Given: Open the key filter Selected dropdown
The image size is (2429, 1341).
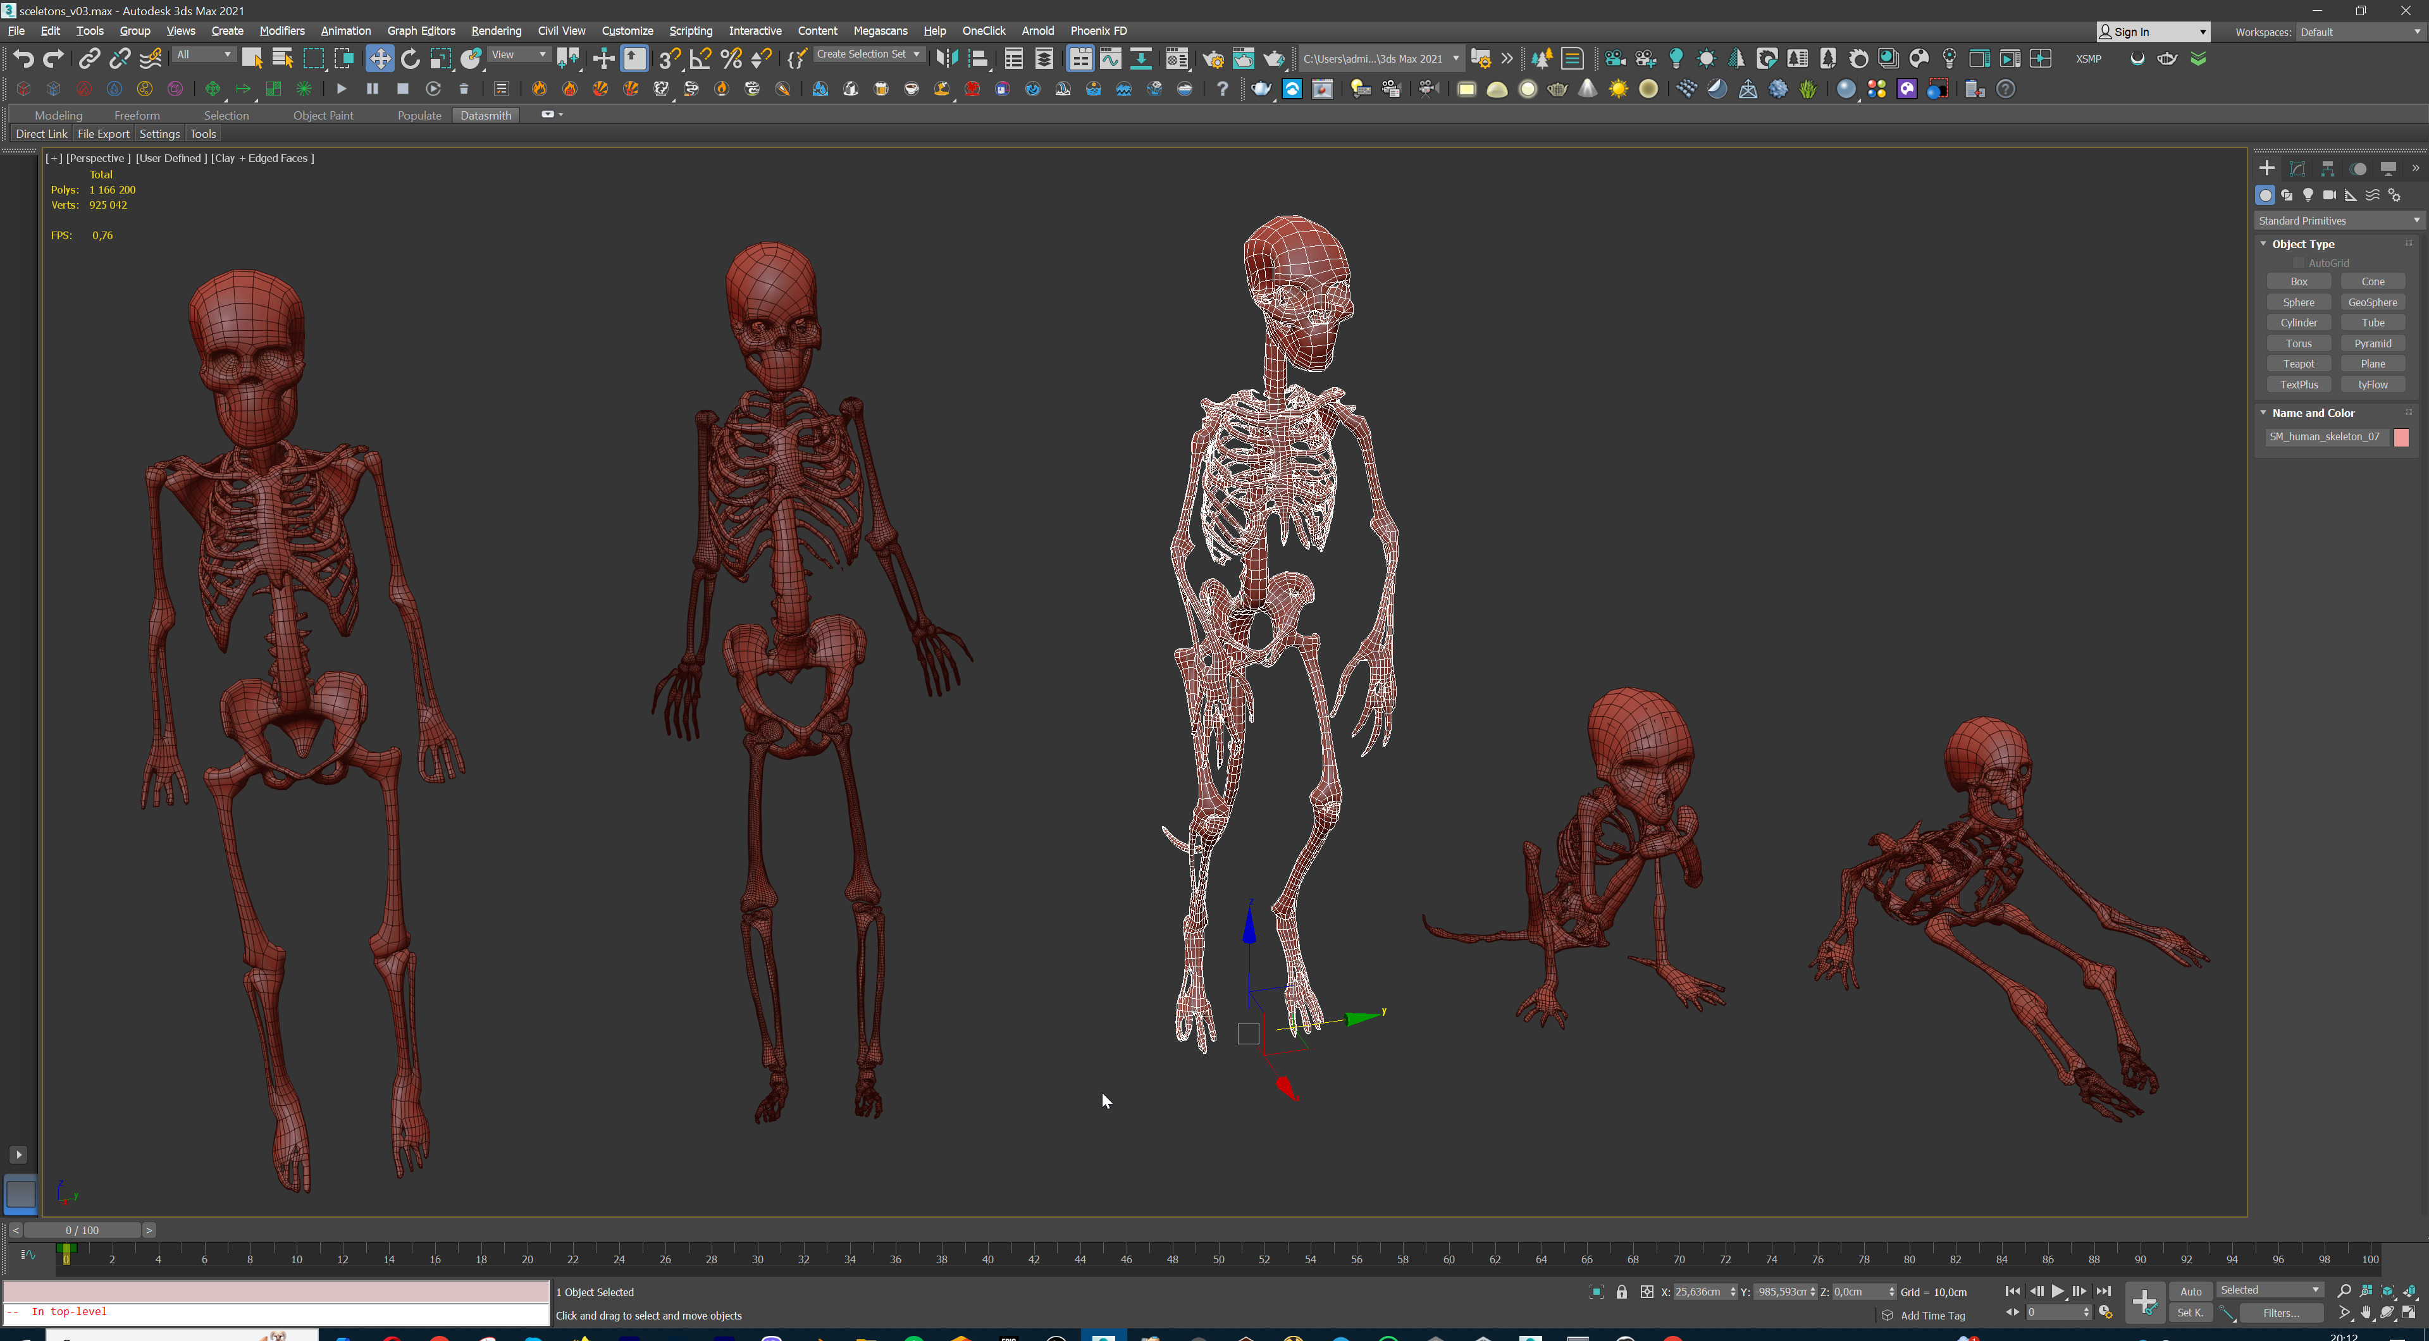Looking at the screenshot, I should pyautogui.click(x=2270, y=1290).
